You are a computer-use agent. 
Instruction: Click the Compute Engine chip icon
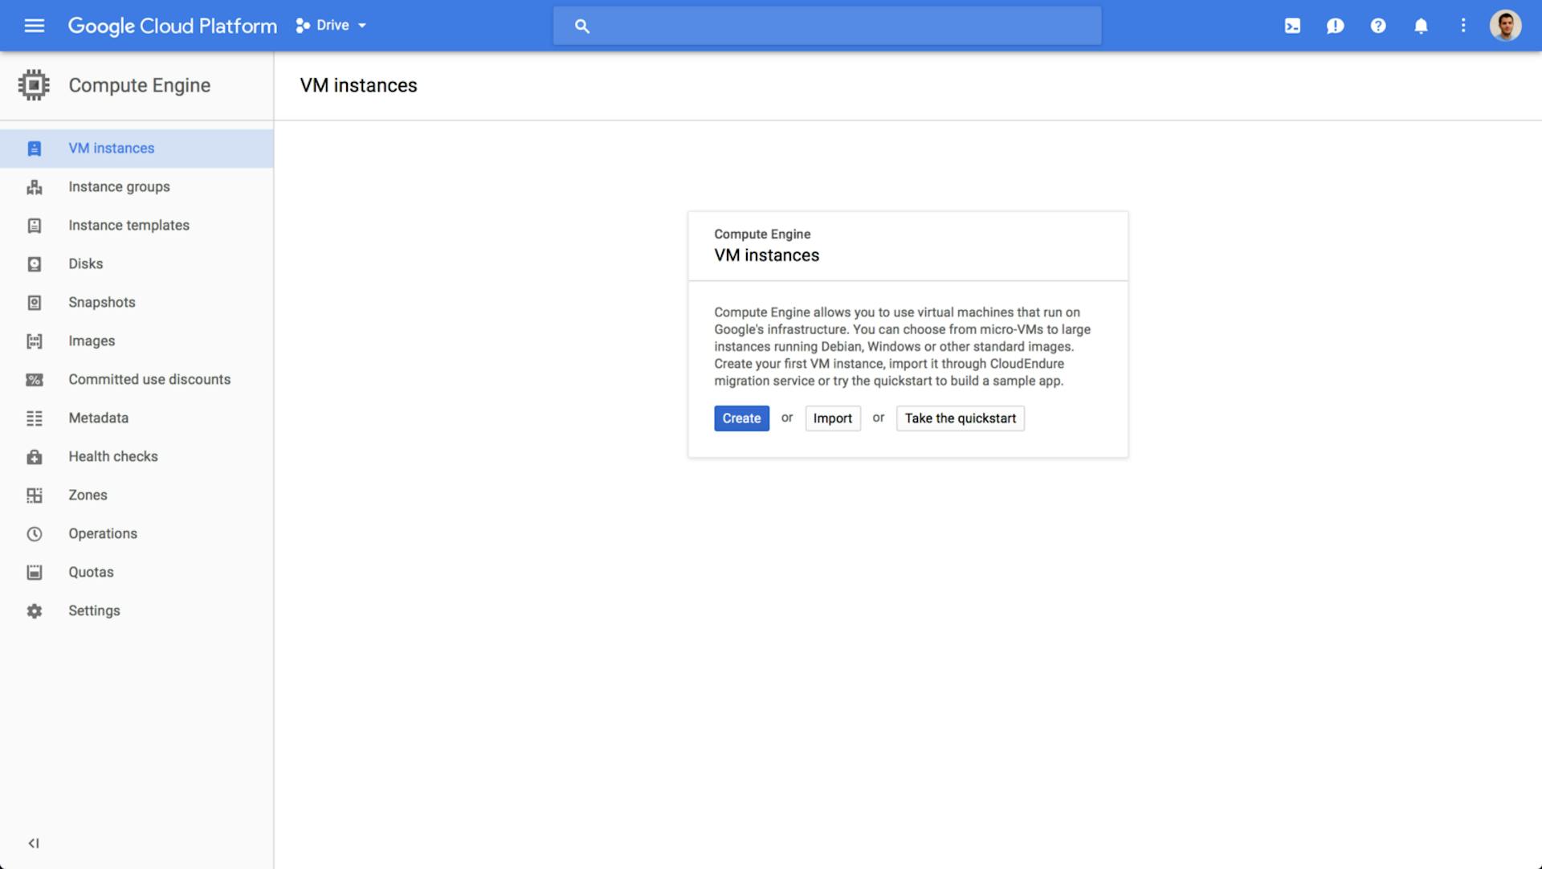pyautogui.click(x=34, y=84)
